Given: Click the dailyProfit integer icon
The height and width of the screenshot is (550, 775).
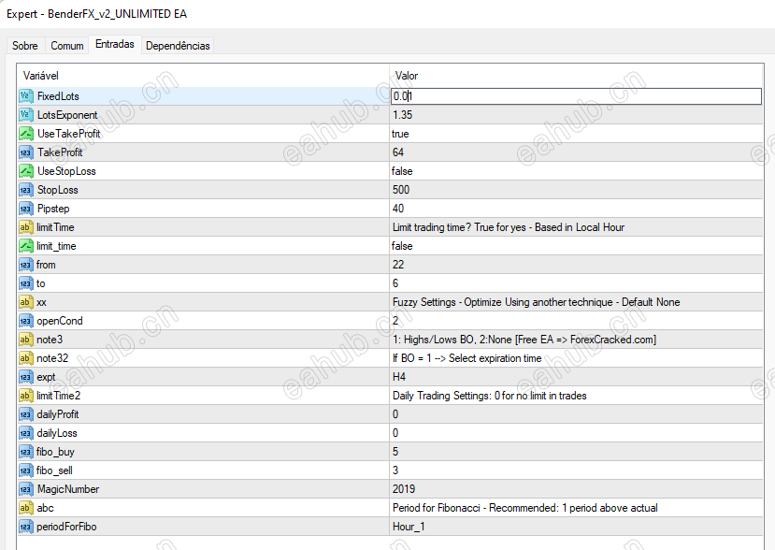Looking at the screenshot, I should click(25, 414).
